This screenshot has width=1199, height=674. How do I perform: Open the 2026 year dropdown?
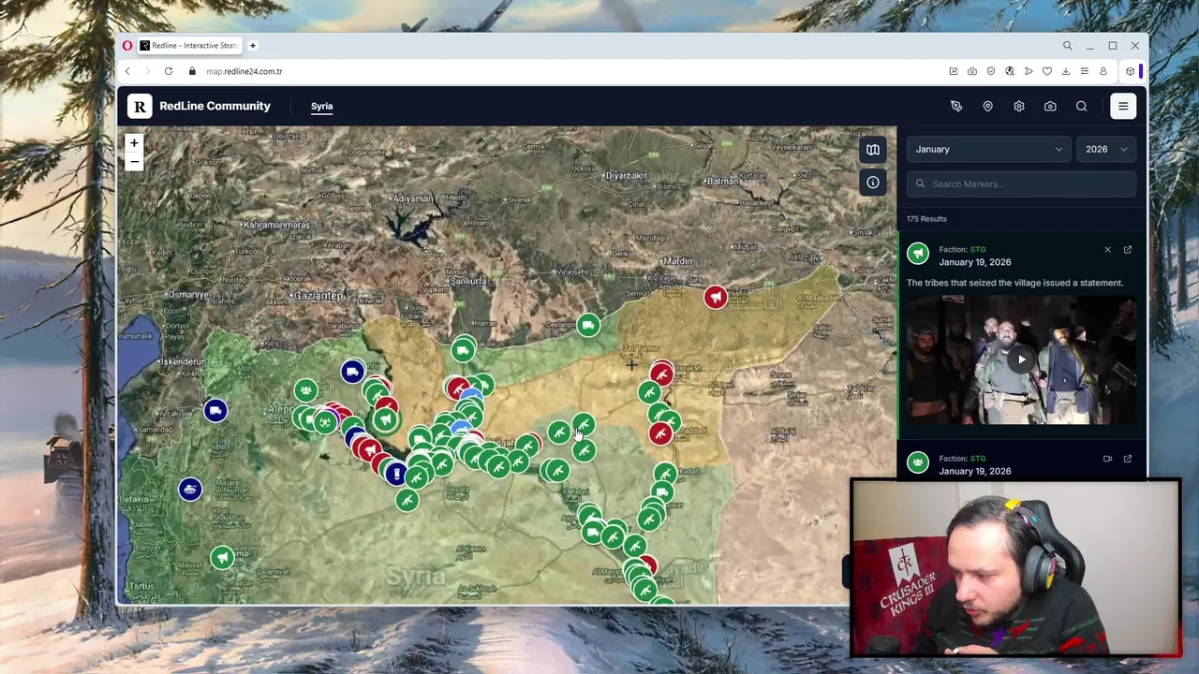point(1106,149)
